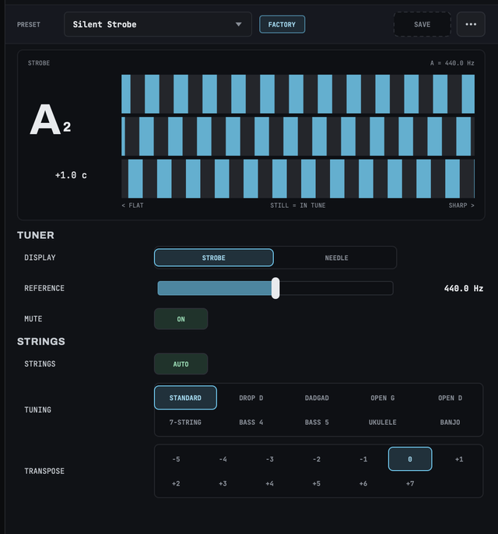Click the reference pitch slider handle

coord(275,288)
